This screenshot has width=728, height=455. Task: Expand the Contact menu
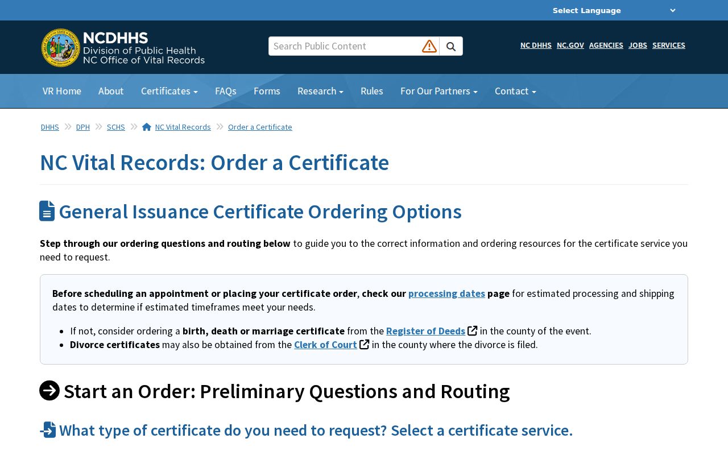coord(515,91)
